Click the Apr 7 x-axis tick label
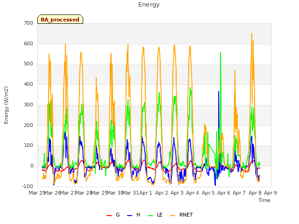299x224 pixels. (x=239, y=193)
